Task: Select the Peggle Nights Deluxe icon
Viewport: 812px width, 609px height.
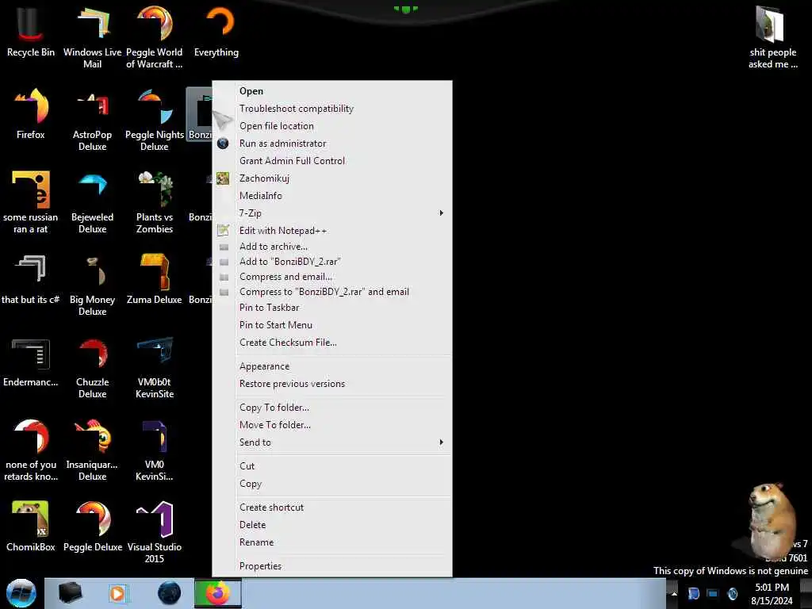Action: (x=155, y=121)
